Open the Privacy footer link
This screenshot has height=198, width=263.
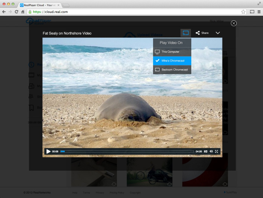pyautogui.click(x=100, y=193)
